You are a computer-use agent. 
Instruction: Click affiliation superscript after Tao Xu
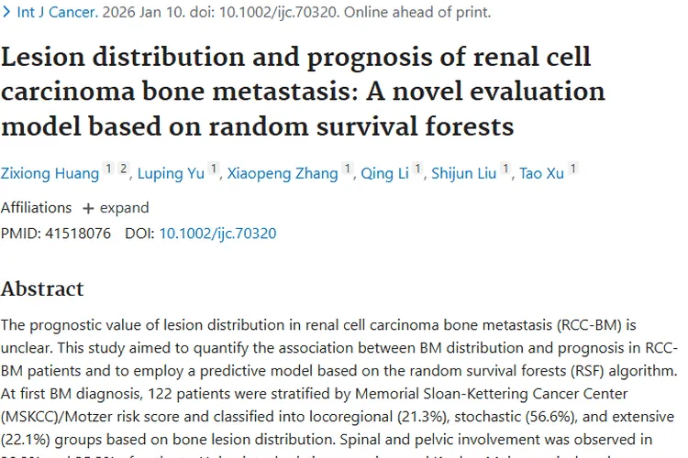(x=573, y=169)
